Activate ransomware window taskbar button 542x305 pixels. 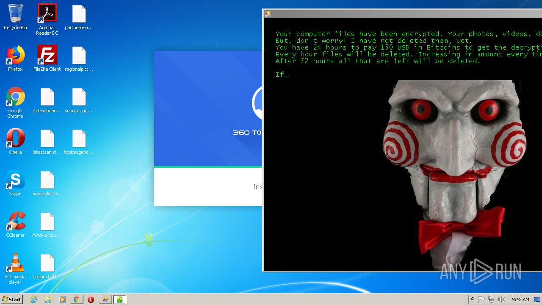coord(105,299)
